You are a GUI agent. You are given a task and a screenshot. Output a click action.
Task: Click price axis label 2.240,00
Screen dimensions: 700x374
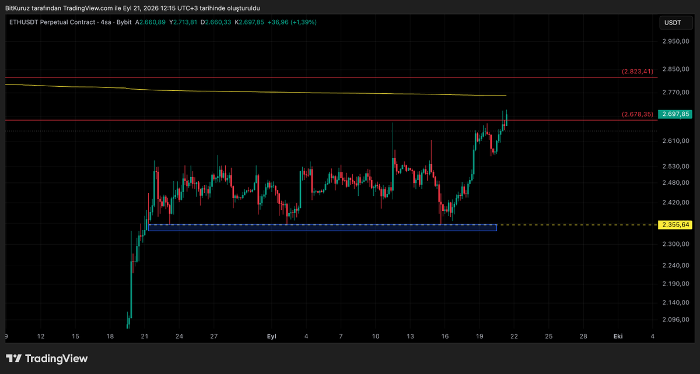tap(676, 266)
